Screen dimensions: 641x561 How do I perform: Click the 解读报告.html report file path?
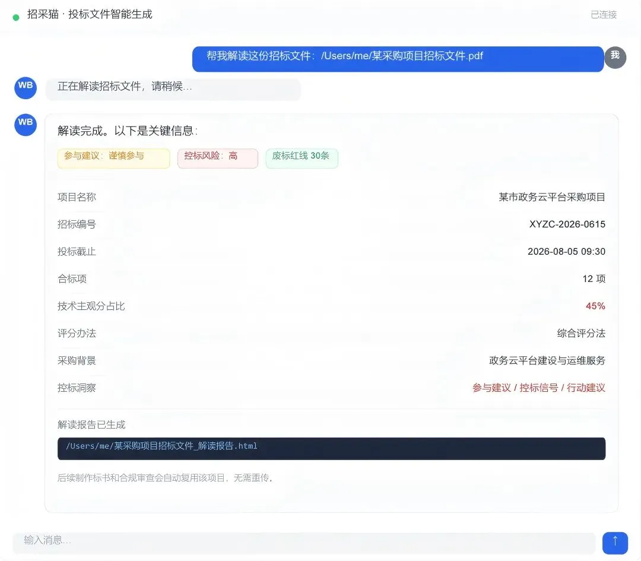coord(331,449)
